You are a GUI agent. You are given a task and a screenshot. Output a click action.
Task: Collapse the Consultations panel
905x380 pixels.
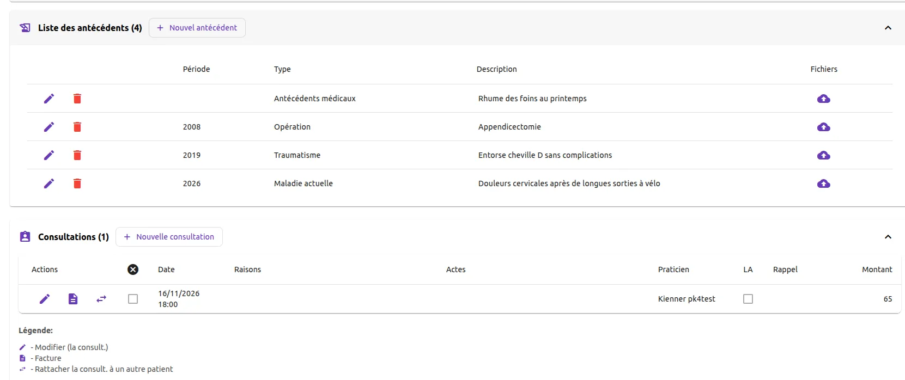[888, 237]
